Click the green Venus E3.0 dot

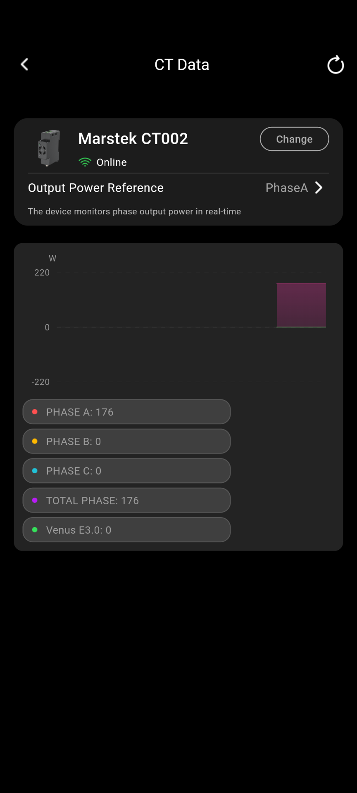click(35, 530)
